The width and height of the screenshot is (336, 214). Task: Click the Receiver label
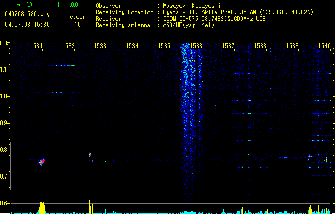pyautogui.click(x=108, y=19)
